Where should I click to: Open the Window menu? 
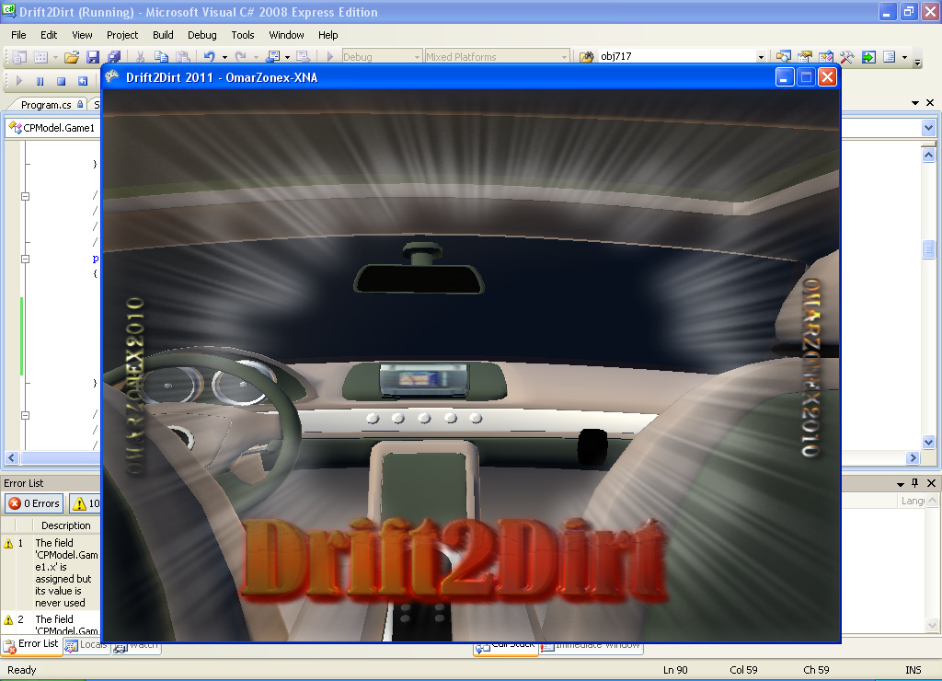click(x=286, y=35)
